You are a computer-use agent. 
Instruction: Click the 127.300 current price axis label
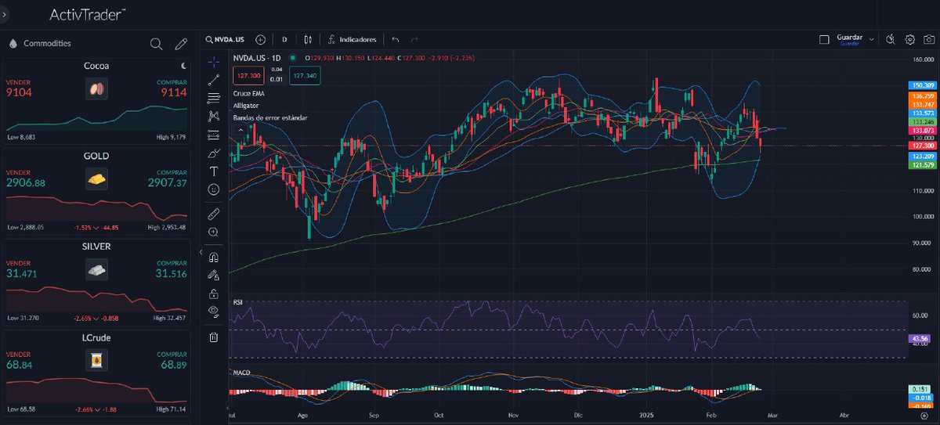pyautogui.click(x=922, y=146)
